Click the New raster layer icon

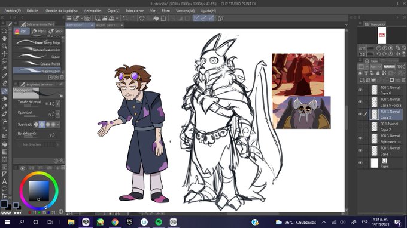coord(362,80)
